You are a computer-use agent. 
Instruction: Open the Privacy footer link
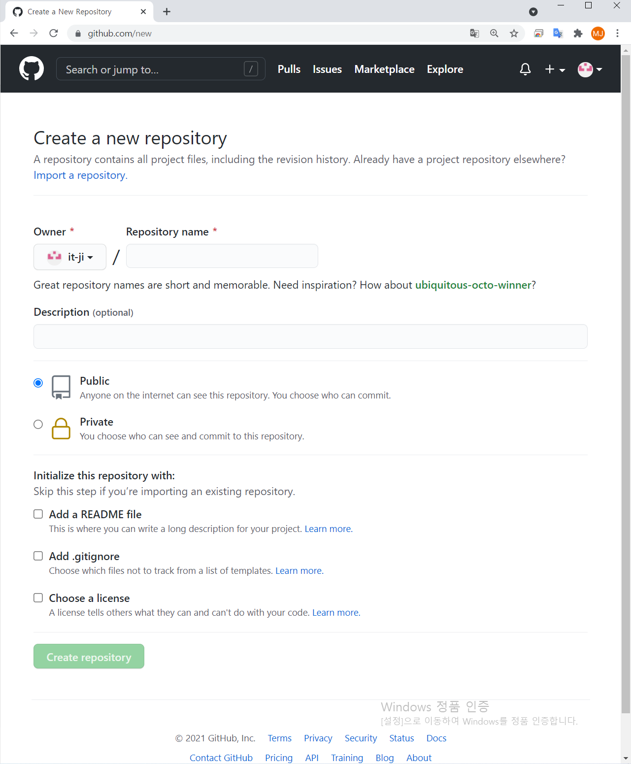point(318,738)
